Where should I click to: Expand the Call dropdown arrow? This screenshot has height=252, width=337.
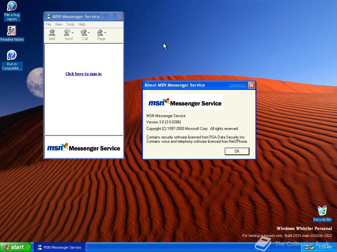pos(89,33)
